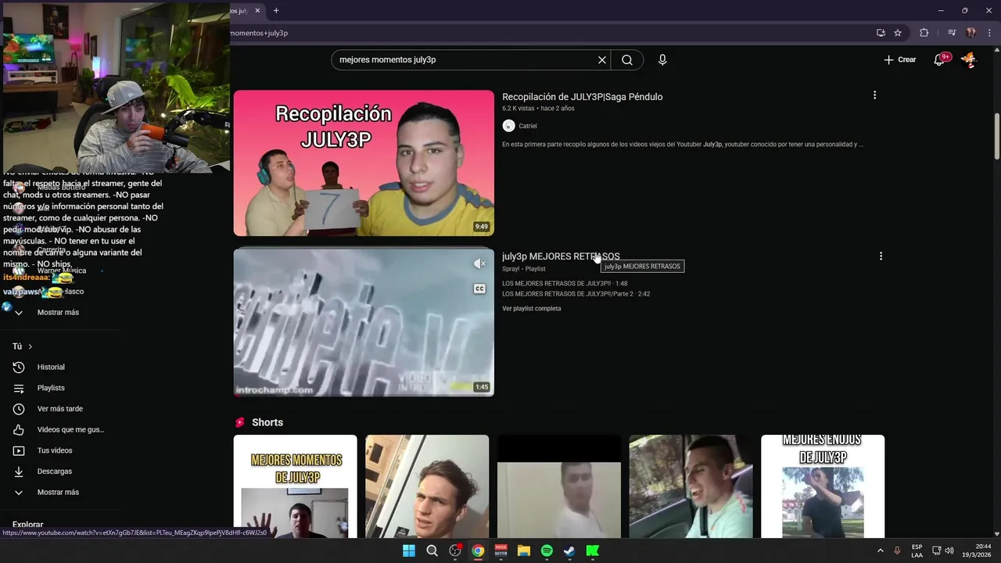1001x563 pixels.
Task: Open Kick app from the taskbar
Action: [593, 550]
